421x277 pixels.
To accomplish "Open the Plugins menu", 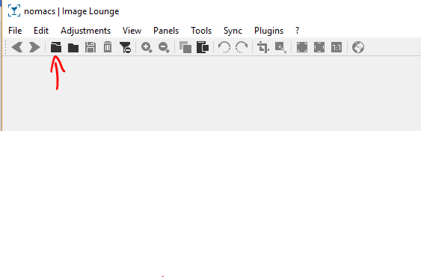I will click(x=268, y=31).
